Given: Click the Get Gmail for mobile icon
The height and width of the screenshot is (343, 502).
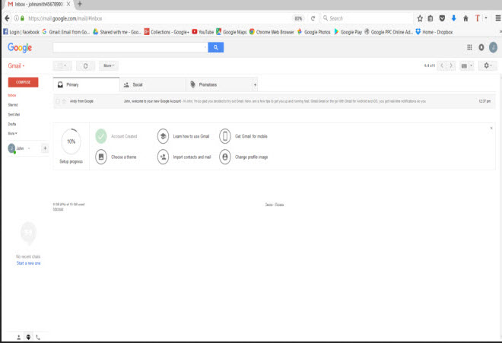Looking at the screenshot, I should (x=224, y=136).
